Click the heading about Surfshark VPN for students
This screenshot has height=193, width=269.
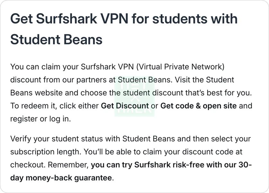coord(124,29)
